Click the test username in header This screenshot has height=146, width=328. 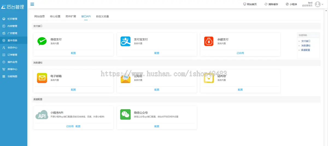point(310,3)
